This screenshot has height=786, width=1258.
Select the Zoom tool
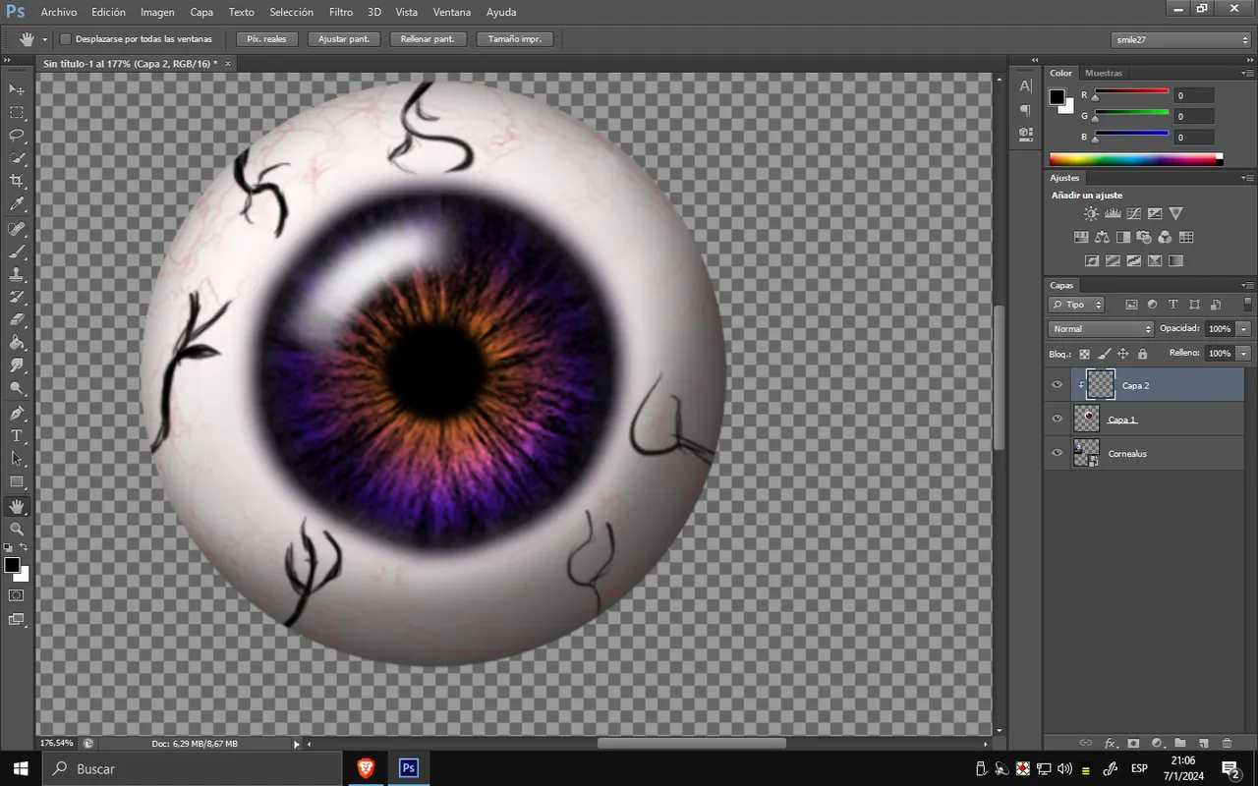coord(17,529)
